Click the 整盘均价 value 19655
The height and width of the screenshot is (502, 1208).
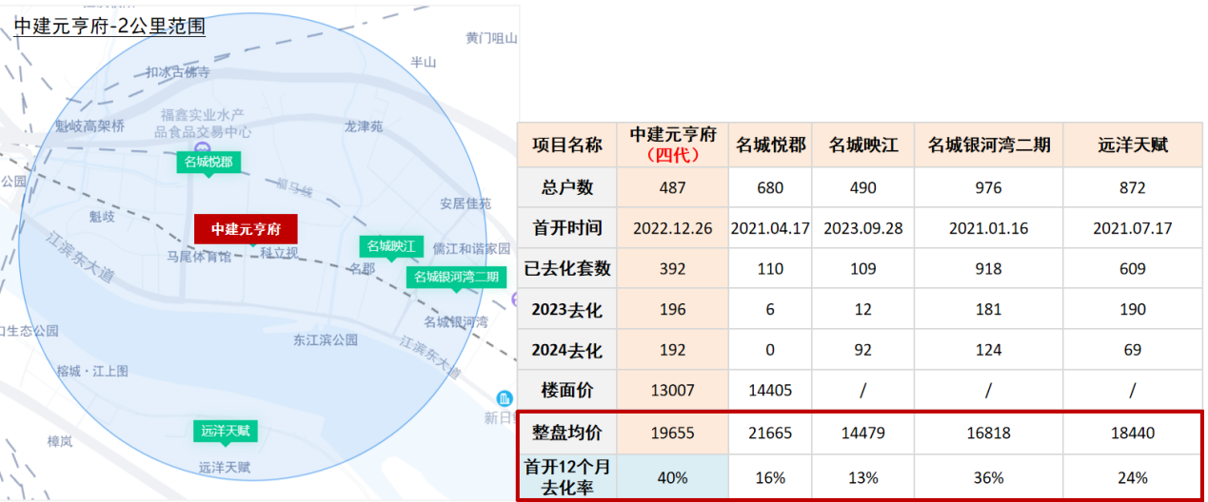[x=672, y=433]
